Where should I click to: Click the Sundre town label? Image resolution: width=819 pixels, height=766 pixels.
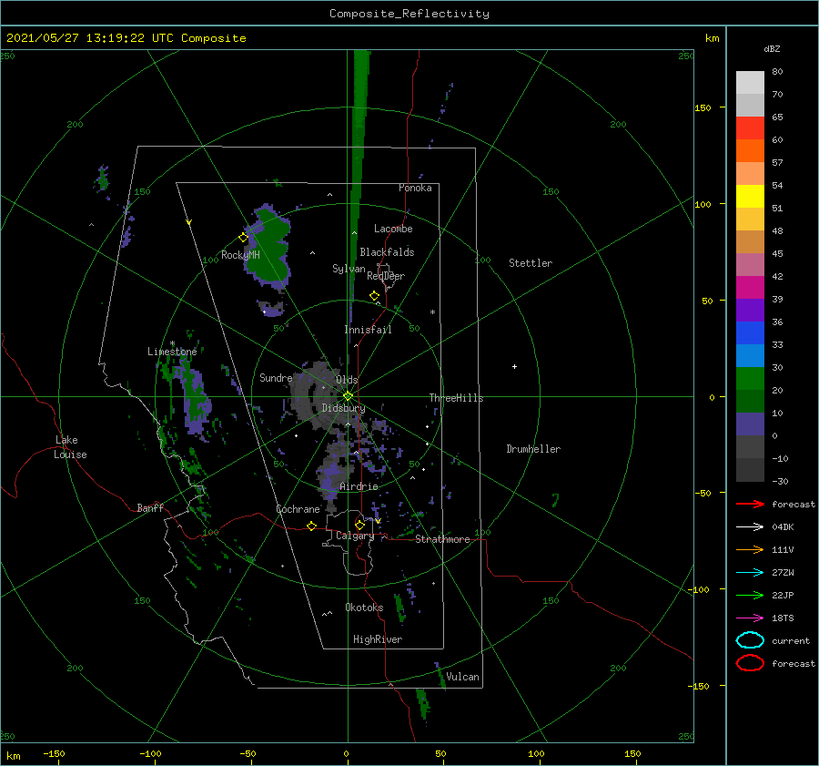276,377
